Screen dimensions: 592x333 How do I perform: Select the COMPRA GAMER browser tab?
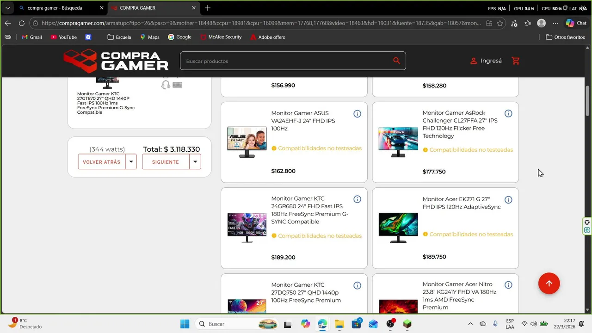[154, 8]
